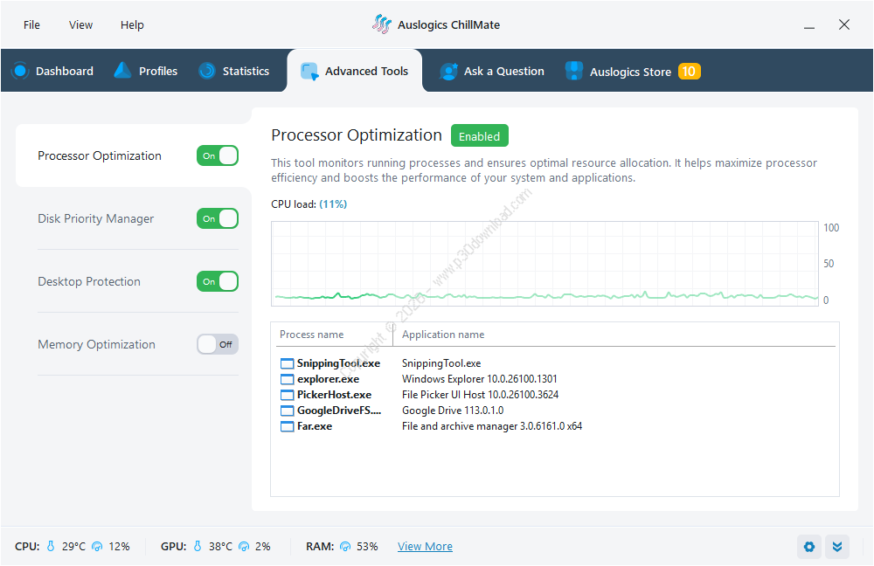Select Processor Optimization in the sidebar
The width and height of the screenshot is (874, 566).
coord(100,156)
